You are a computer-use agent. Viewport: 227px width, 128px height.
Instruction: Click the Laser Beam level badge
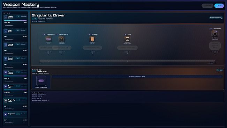pos(18,30)
